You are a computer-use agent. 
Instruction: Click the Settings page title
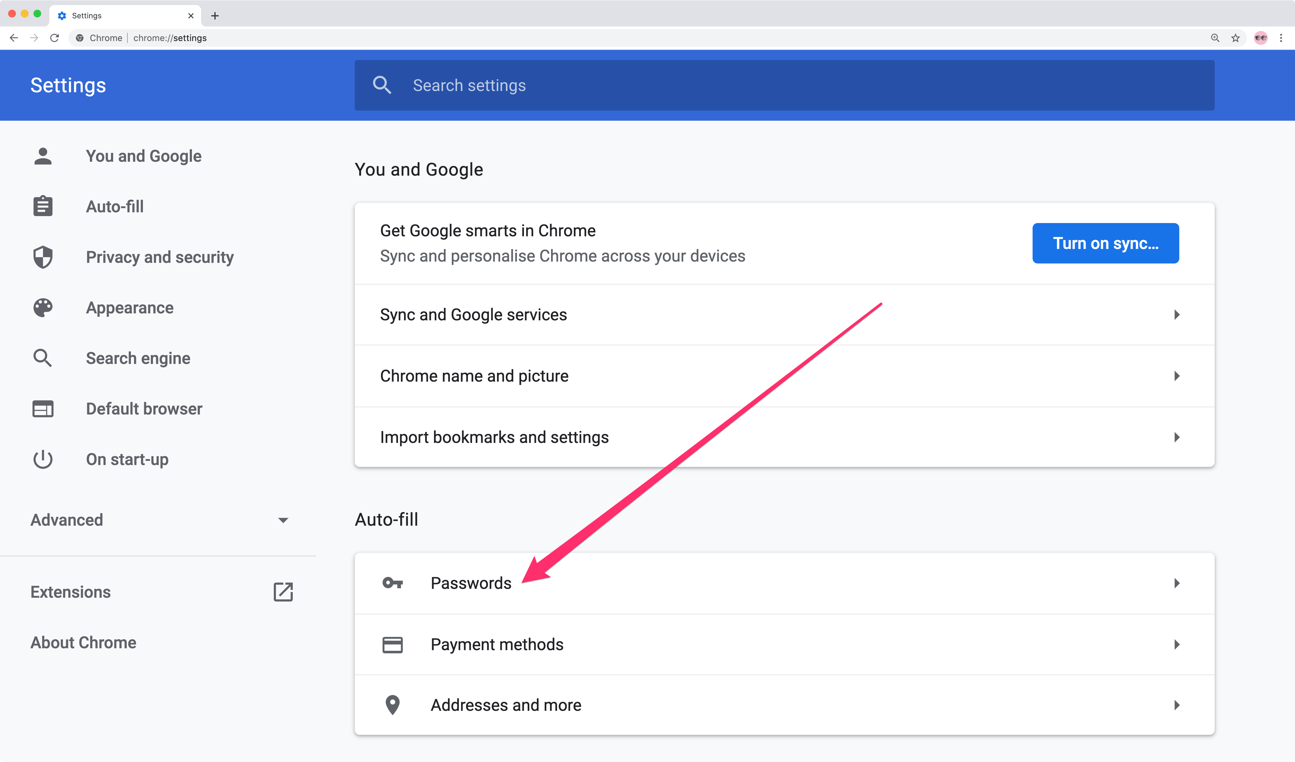coord(68,85)
